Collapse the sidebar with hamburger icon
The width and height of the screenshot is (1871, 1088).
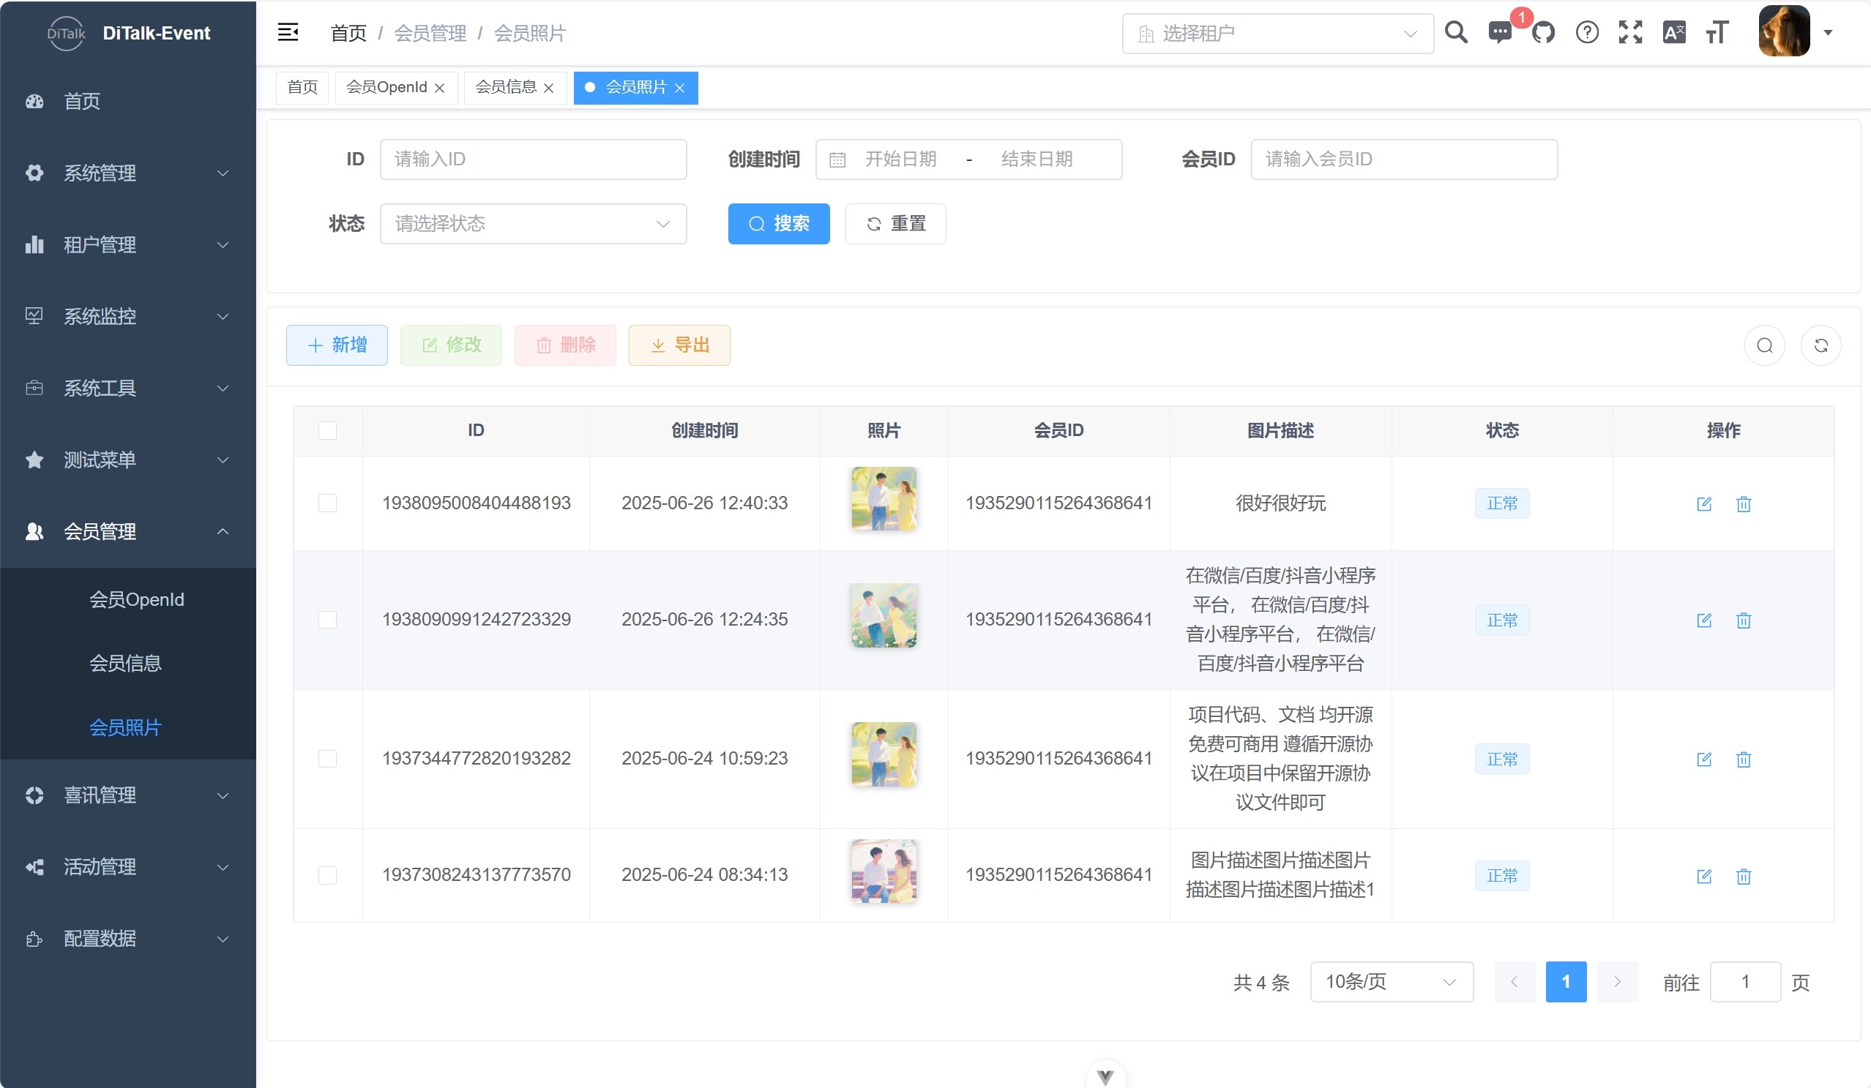(288, 33)
